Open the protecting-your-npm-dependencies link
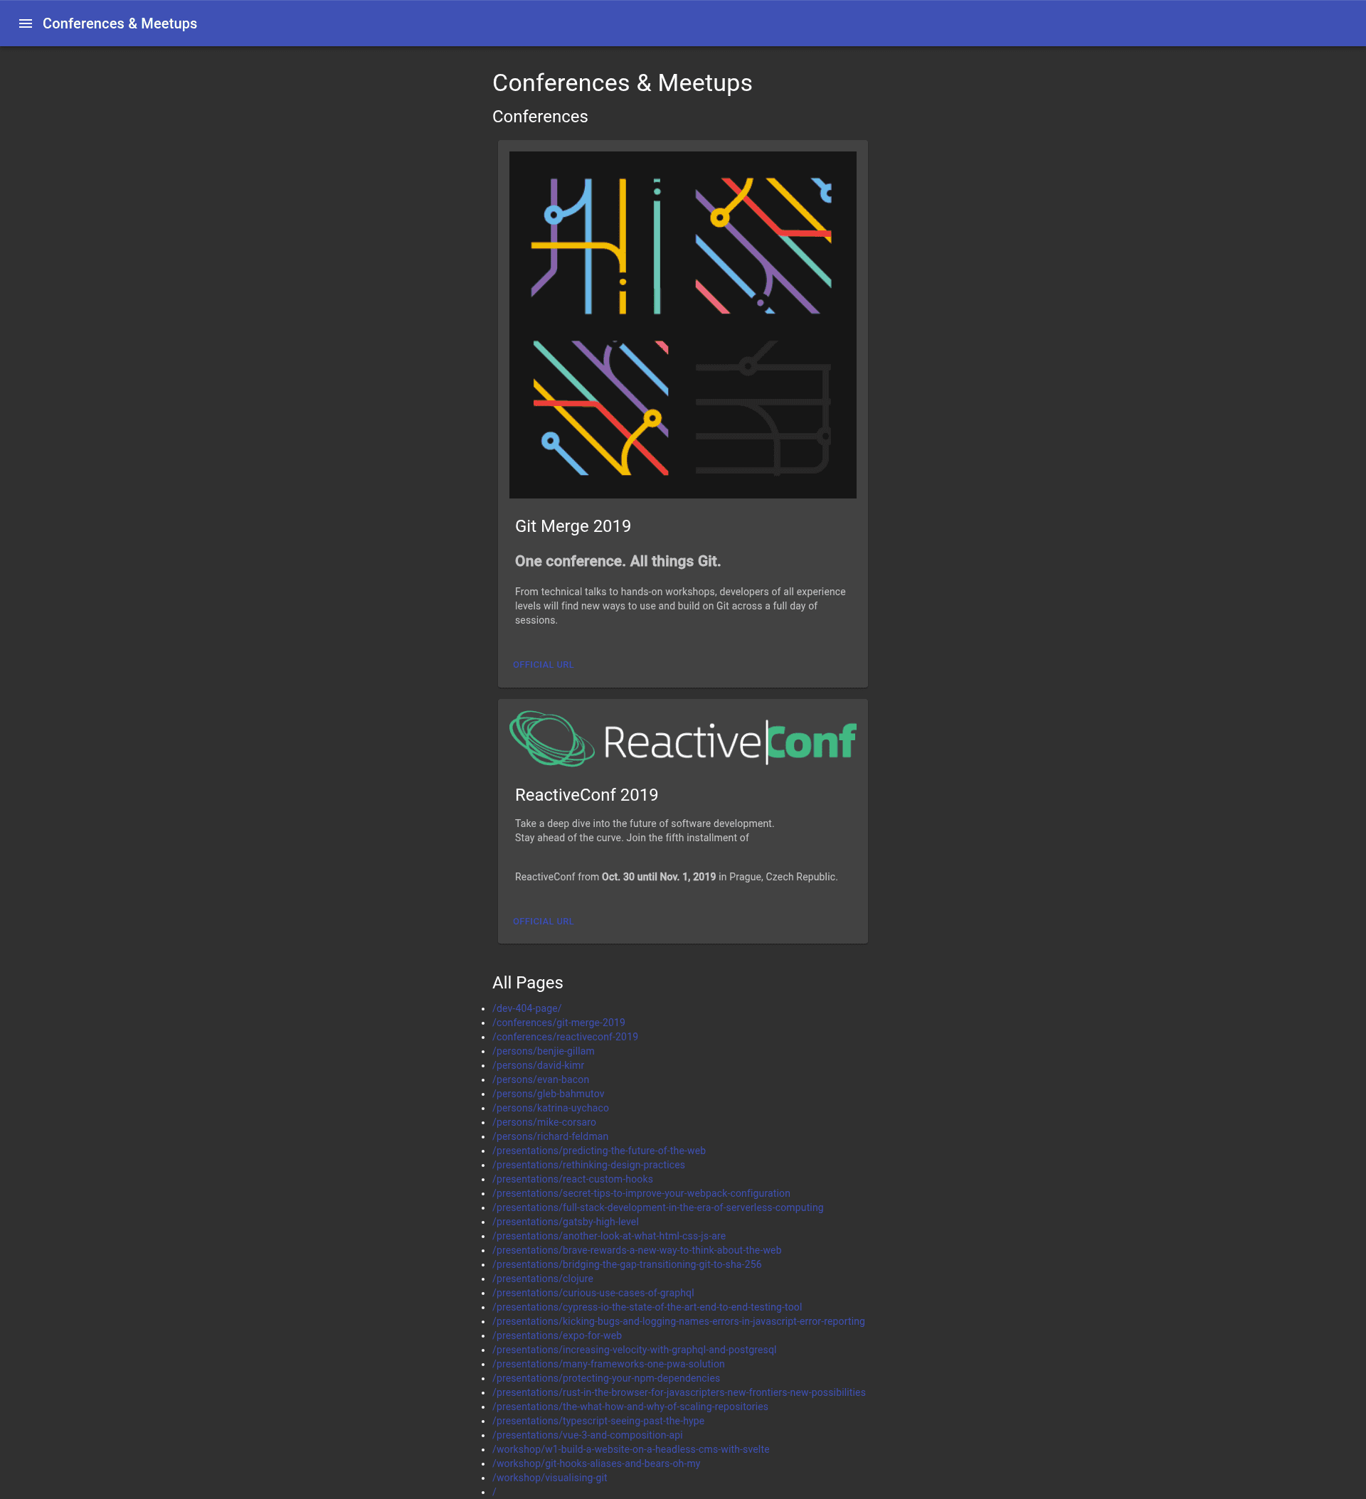 tap(606, 1379)
